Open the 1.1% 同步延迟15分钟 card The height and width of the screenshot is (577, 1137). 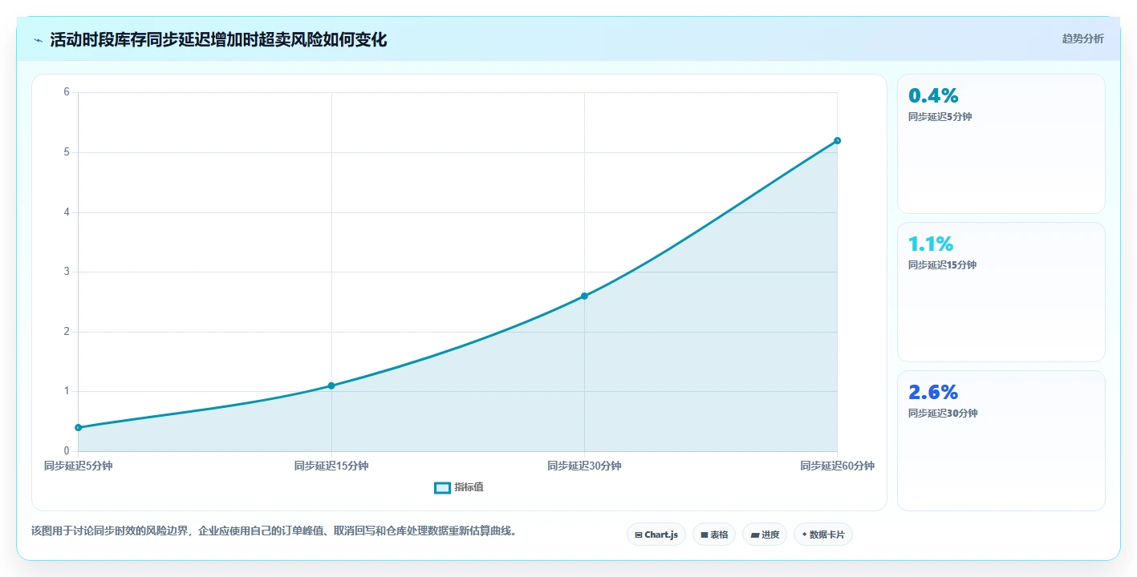click(x=1001, y=292)
